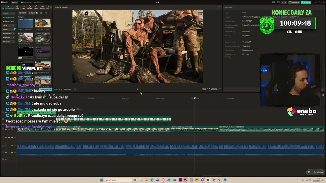The width and height of the screenshot is (326, 183).
Task: Switch to the Dźwięk tab
Action: tap(17, 7)
